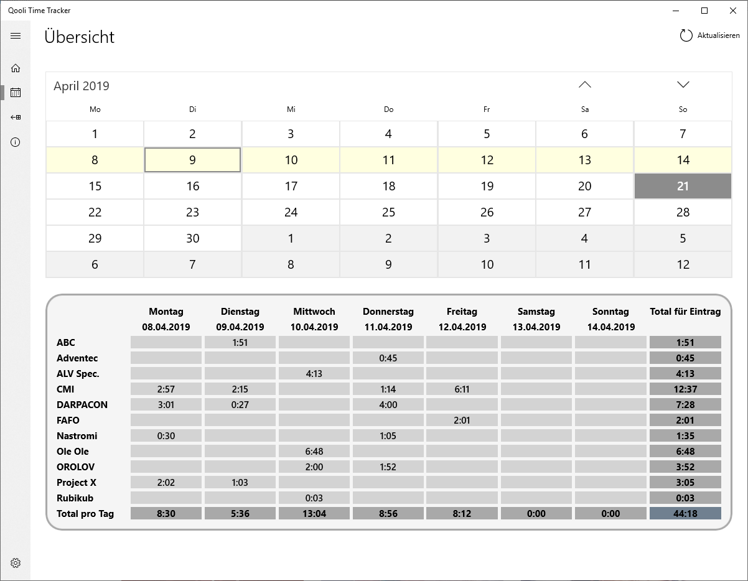The height and width of the screenshot is (581, 748).
Task: Open the hamburger navigation menu
Action: point(16,36)
